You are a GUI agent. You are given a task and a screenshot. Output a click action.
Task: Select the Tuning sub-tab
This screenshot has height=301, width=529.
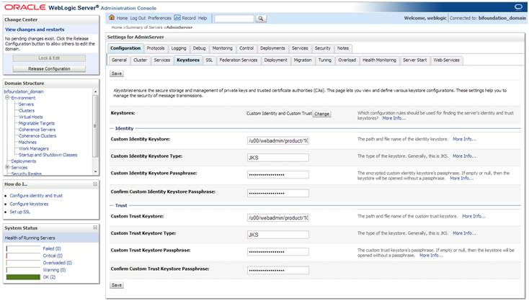[x=325, y=60]
